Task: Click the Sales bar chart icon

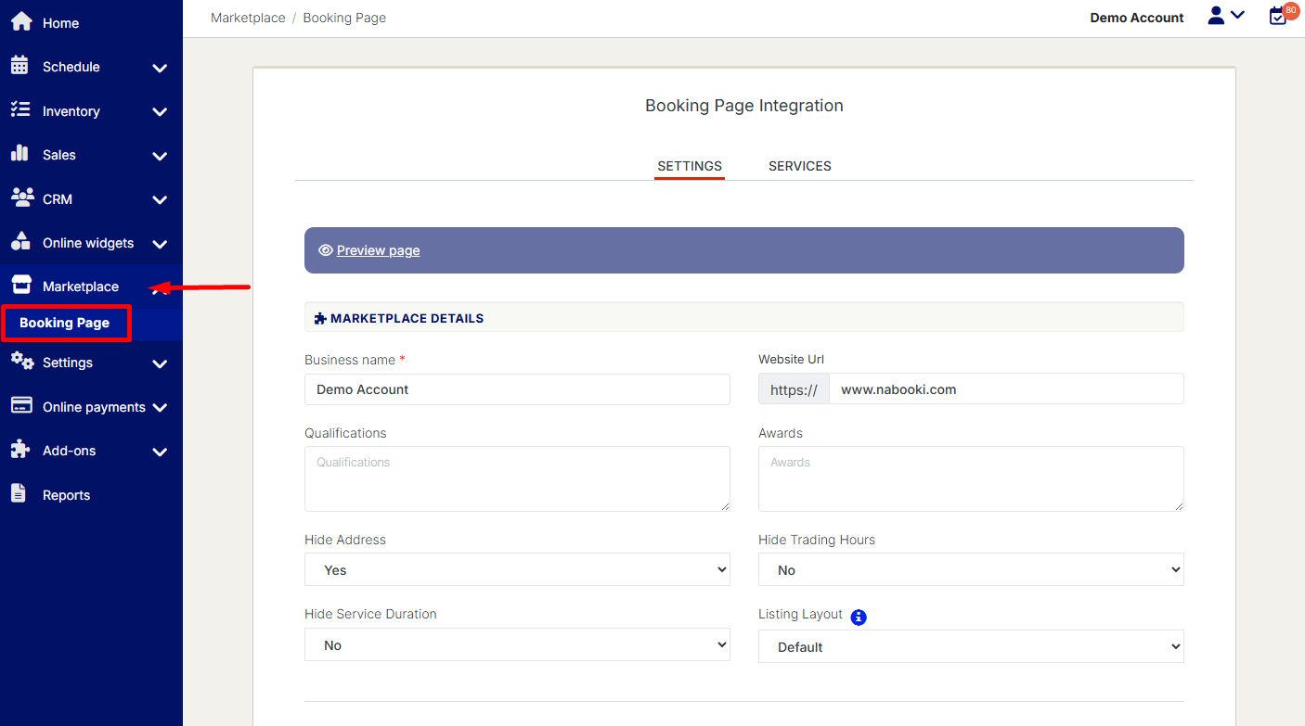Action: pos(19,154)
